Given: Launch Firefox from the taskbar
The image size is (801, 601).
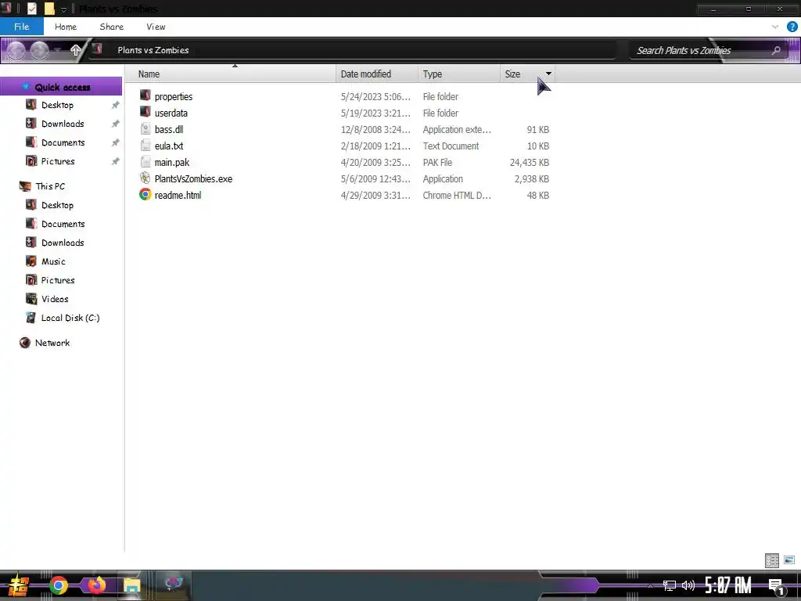Looking at the screenshot, I should pyautogui.click(x=96, y=585).
